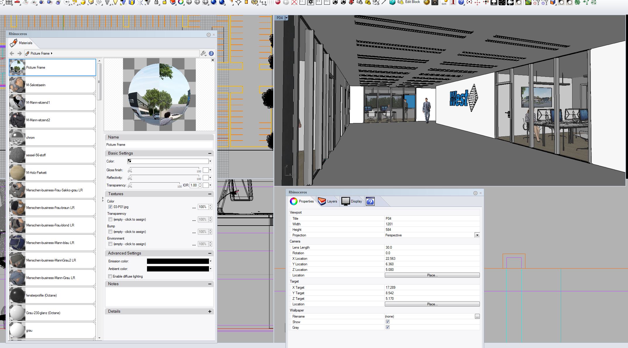Open the materials wrench tools menu
The height and width of the screenshot is (348, 628).
tap(203, 53)
